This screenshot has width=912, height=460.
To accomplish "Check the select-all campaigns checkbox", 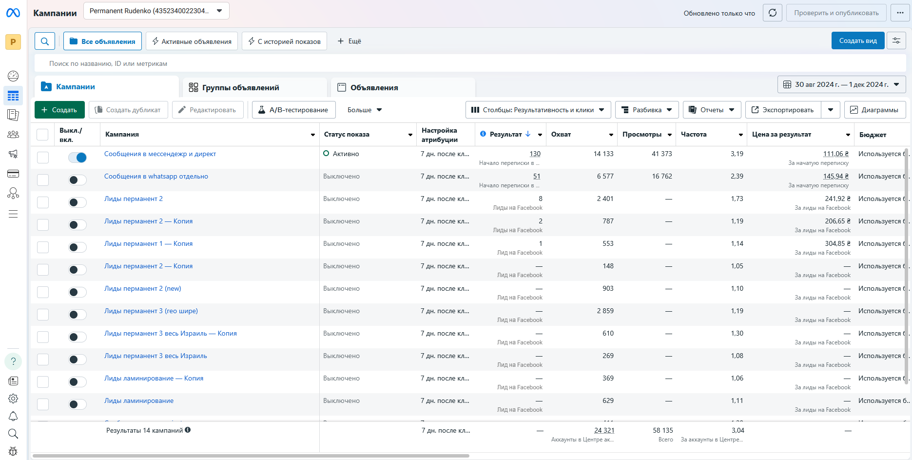I will [43, 135].
